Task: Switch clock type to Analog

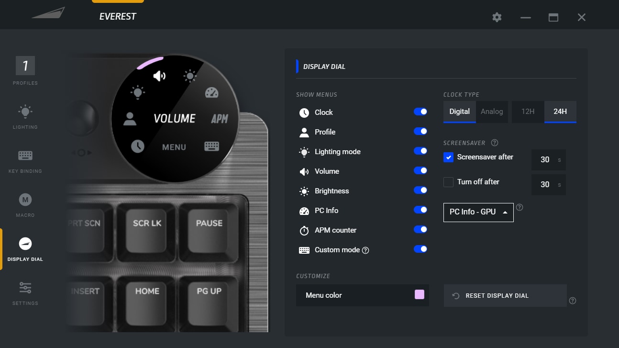Action: [492, 112]
